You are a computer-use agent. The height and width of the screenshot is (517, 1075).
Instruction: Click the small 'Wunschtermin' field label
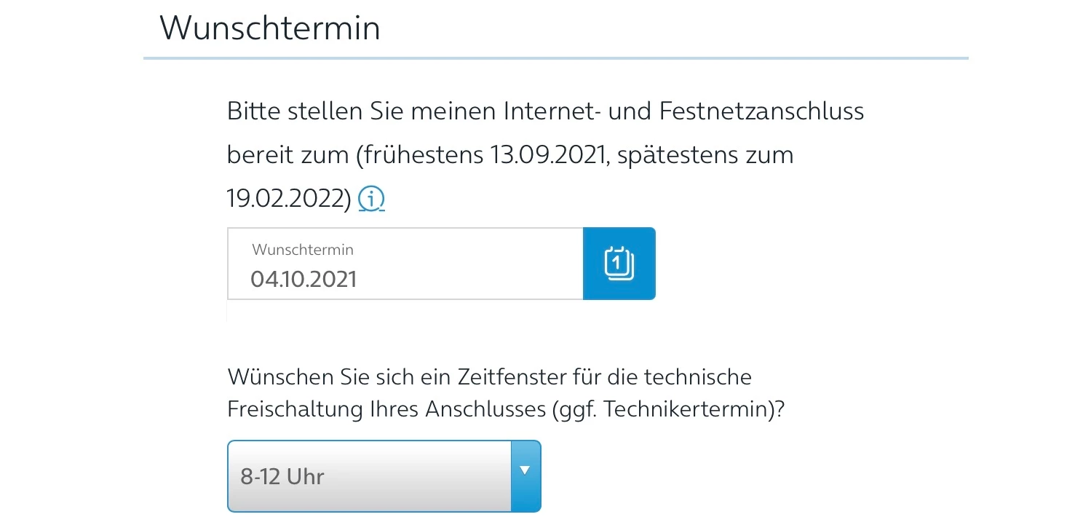(303, 249)
